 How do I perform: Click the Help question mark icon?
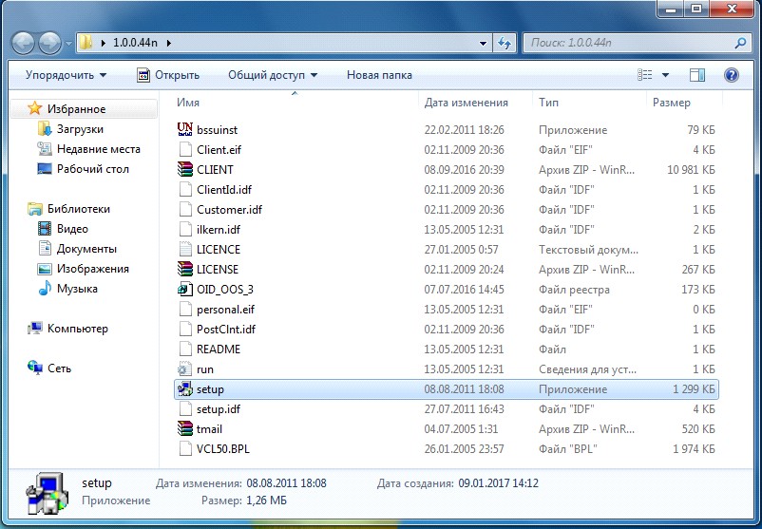(731, 75)
